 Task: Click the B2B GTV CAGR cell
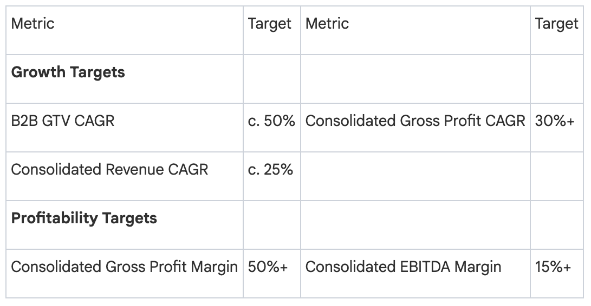tap(63, 121)
